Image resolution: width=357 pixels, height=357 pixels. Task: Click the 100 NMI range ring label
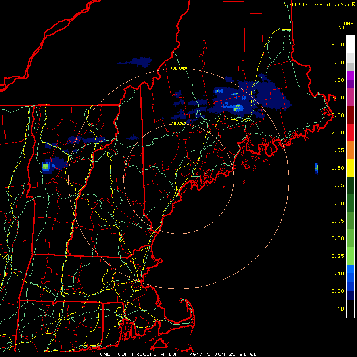(179, 68)
